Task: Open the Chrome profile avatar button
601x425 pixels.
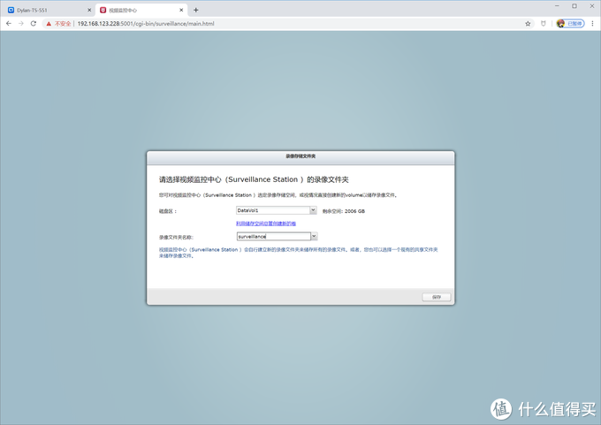Action: pyautogui.click(x=570, y=24)
